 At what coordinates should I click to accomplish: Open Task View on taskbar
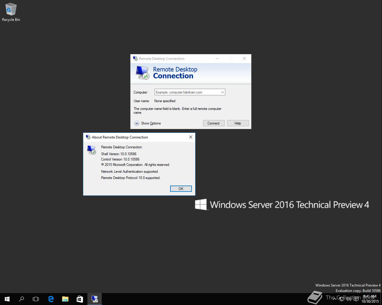pos(36,299)
